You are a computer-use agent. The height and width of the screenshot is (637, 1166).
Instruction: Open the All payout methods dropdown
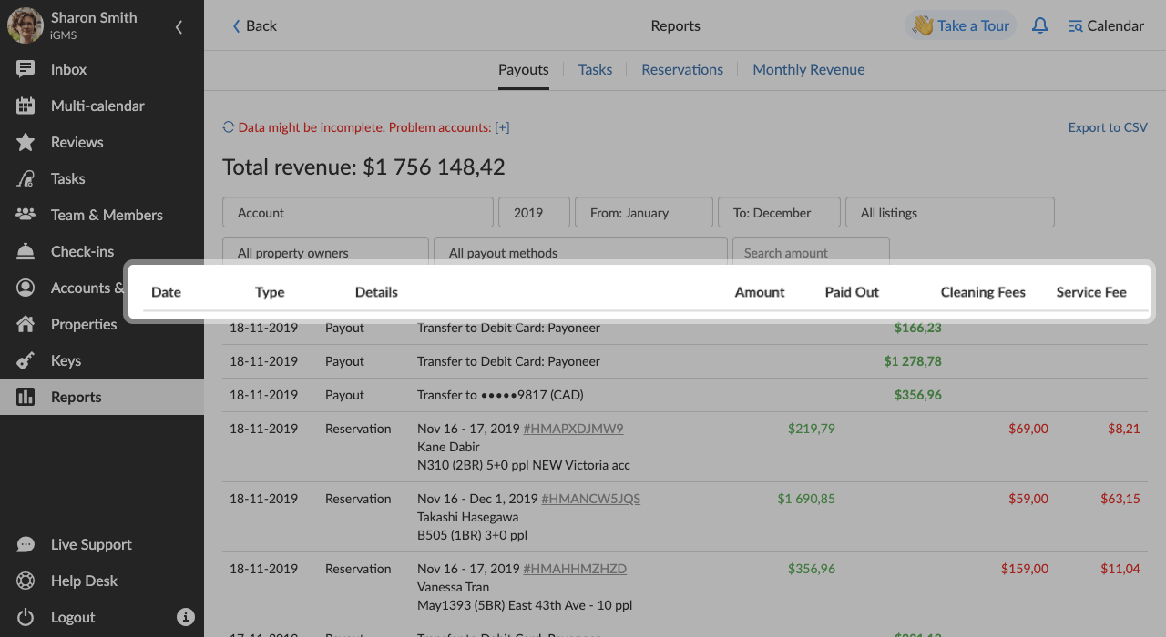click(580, 253)
